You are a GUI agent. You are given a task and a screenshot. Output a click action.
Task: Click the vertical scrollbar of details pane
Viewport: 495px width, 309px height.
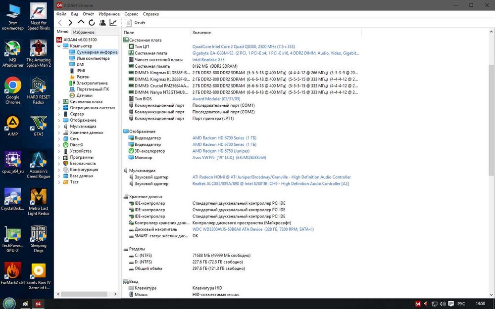(492, 120)
